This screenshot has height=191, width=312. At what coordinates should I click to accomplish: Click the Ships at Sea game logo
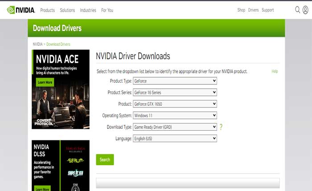75,173
